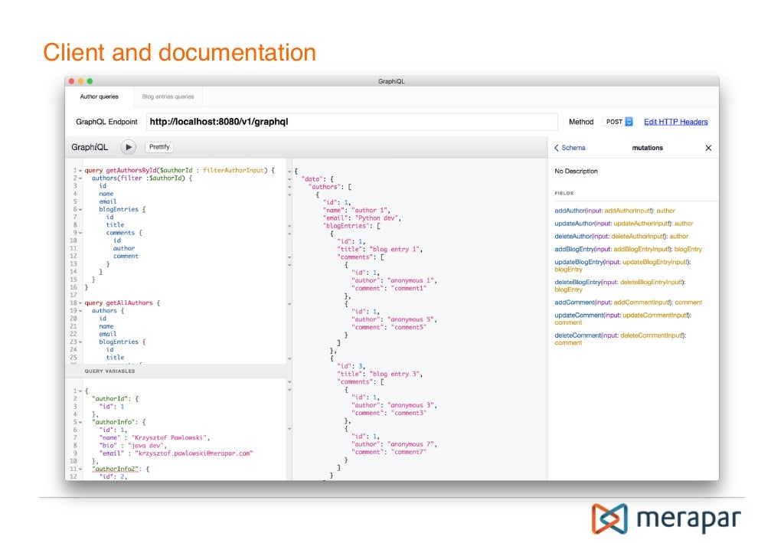Image resolution: width=784 pixels, height=543 pixels.
Task: Collapse authorInfo2 fold arrow in variables line 11
Action: coord(80,469)
